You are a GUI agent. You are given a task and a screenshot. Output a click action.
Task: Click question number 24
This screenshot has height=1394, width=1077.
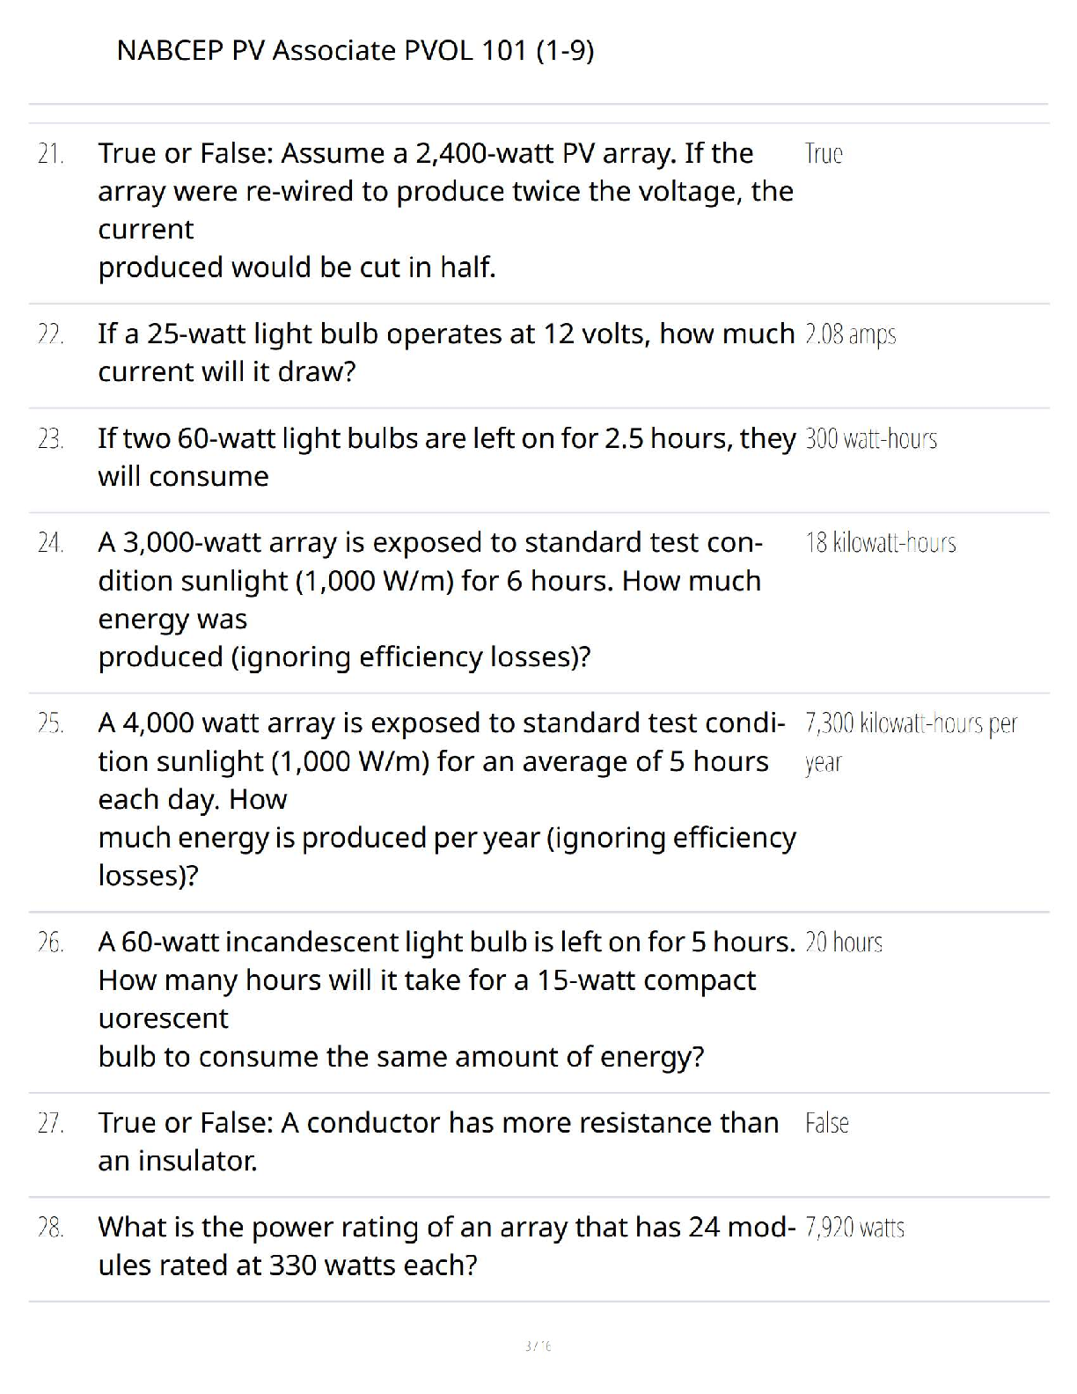(51, 543)
